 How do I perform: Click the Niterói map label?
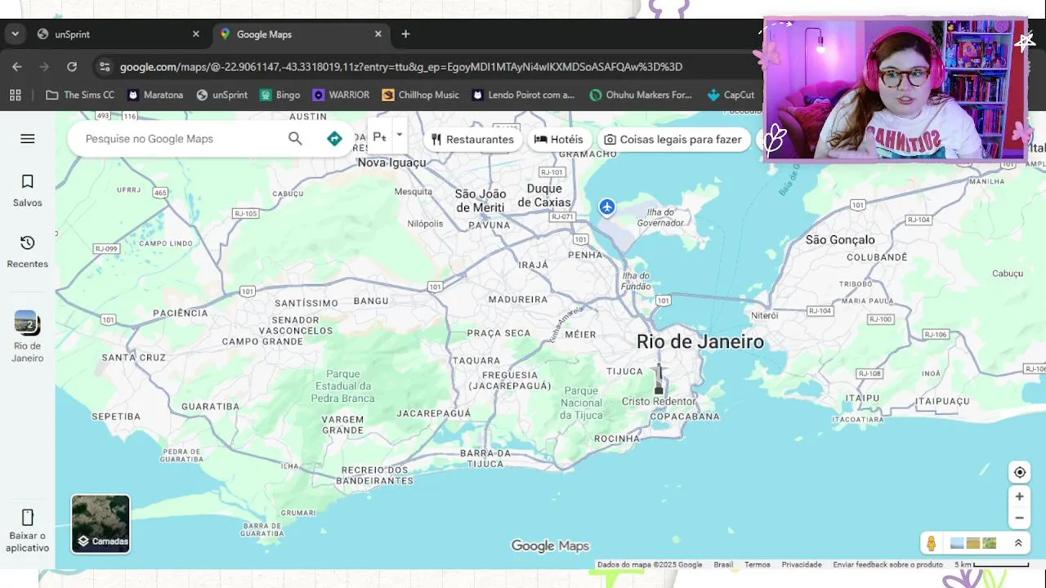coord(765,315)
